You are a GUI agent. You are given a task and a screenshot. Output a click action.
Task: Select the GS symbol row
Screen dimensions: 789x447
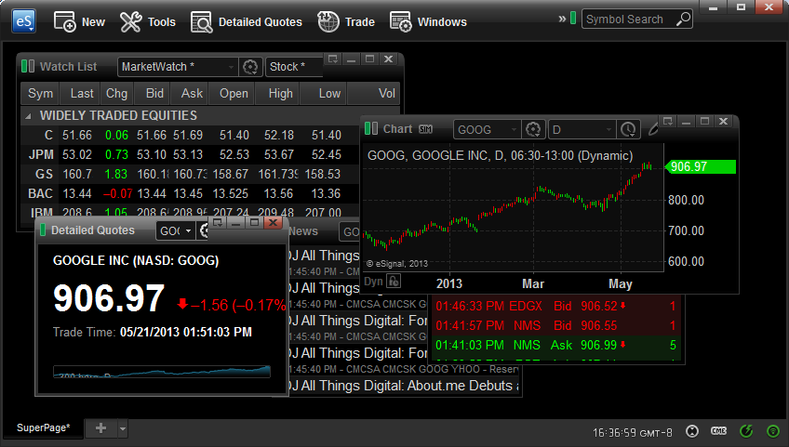(x=190, y=175)
